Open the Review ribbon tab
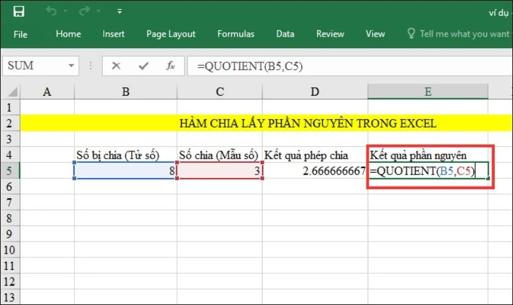The width and height of the screenshot is (513, 305). [330, 34]
